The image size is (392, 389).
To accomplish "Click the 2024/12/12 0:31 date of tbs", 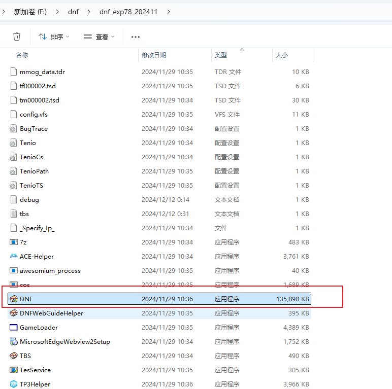I will (x=165, y=214).
